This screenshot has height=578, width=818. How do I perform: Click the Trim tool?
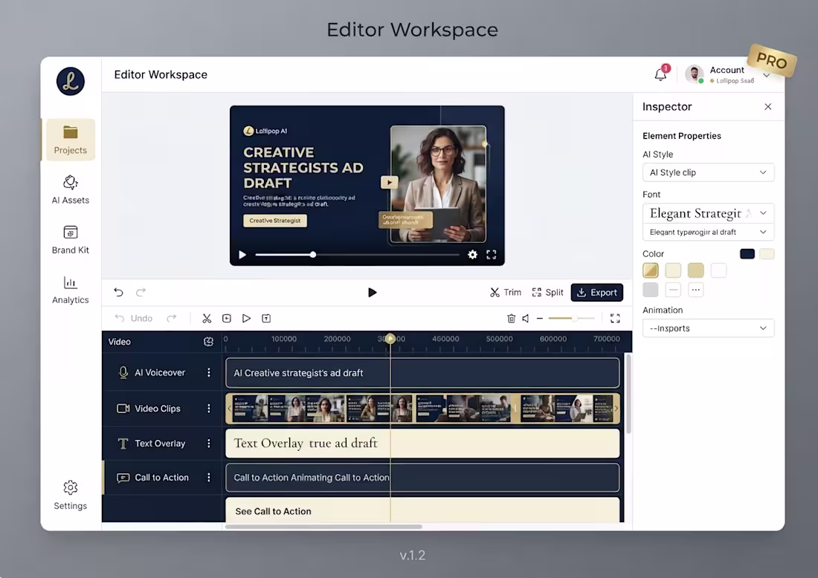coord(506,293)
